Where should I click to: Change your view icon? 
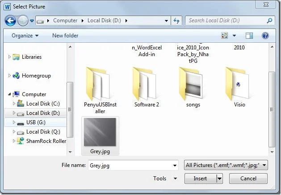pyautogui.click(x=224, y=35)
